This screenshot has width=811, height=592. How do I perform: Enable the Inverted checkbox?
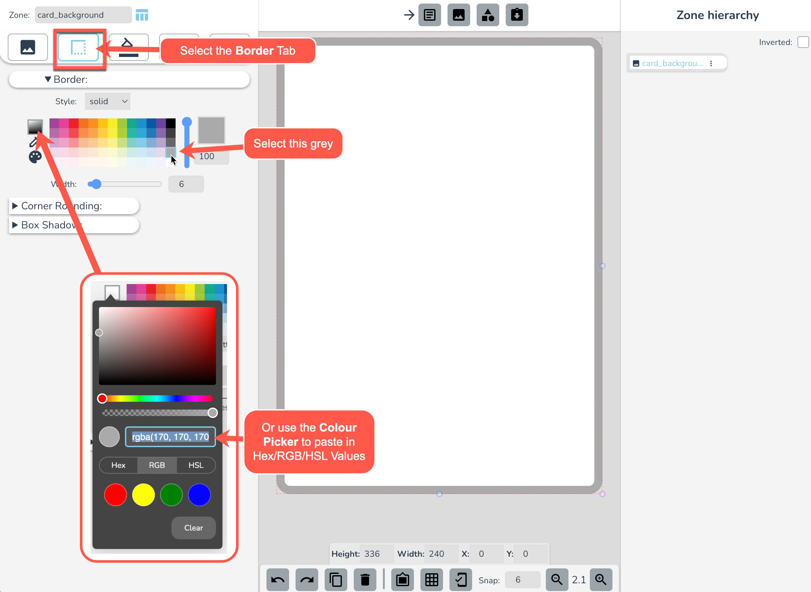[803, 42]
